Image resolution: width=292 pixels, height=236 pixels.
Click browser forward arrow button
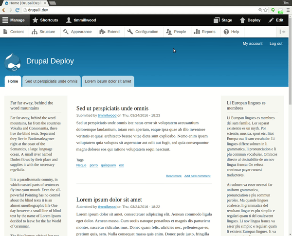click(11, 10)
